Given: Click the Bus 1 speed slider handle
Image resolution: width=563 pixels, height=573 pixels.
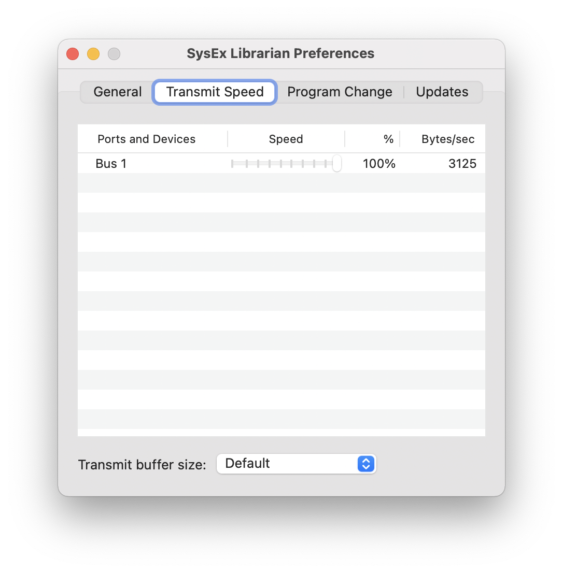Looking at the screenshot, I should coord(337,163).
